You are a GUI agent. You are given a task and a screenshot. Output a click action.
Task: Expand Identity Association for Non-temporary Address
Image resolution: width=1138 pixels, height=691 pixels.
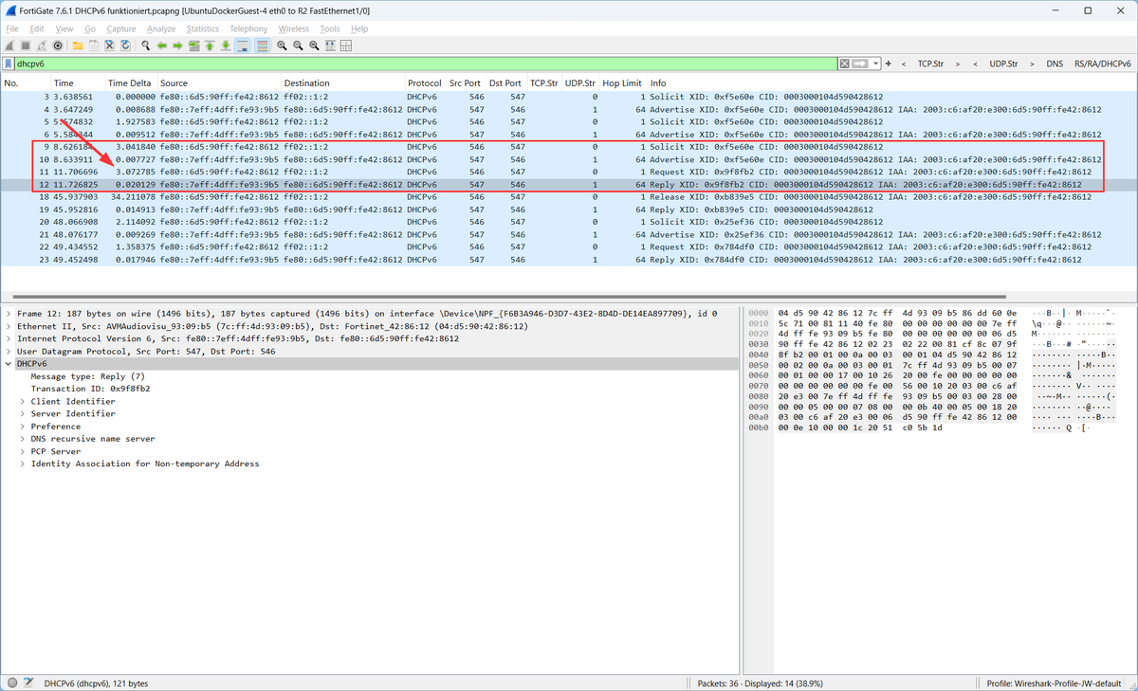pos(22,464)
